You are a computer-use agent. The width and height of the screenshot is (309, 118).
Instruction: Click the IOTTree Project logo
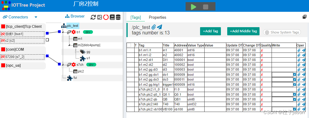tap(6, 5)
